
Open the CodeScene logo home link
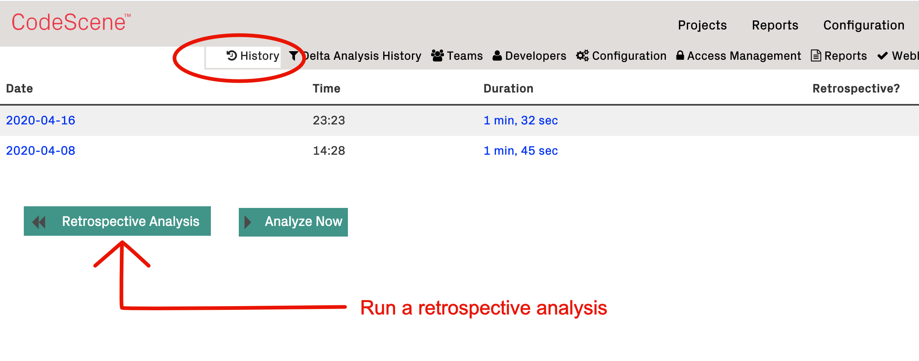71,22
